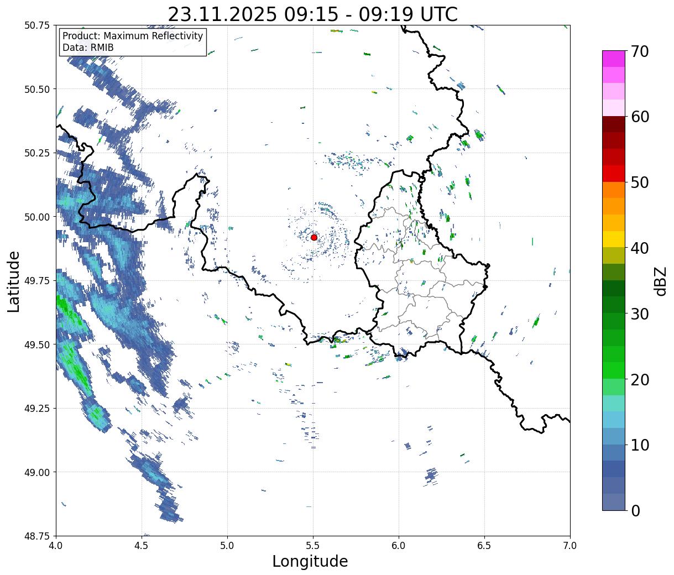The width and height of the screenshot is (674, 575).
Task: Click the 40 tick label on colorbar
Action: point(640,248)
